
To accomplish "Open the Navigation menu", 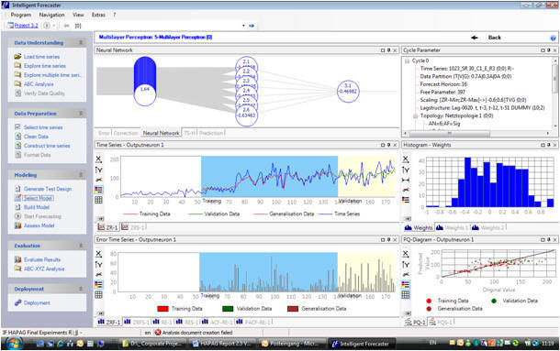I will tap(51, 15).
